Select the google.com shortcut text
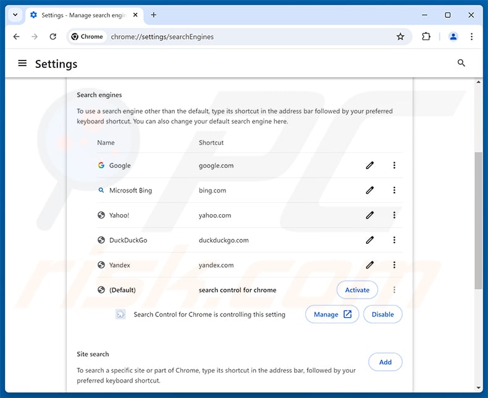The width and height of the screenshot is (488, 398). coord(216,166)
